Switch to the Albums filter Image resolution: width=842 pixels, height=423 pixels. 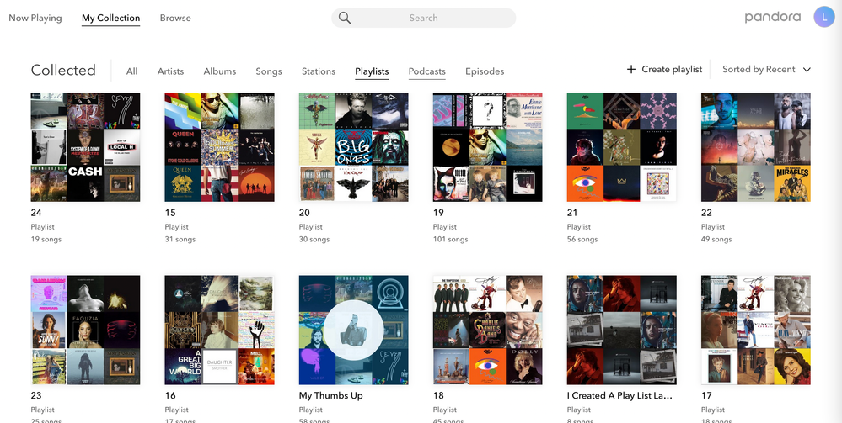(219, 71)
